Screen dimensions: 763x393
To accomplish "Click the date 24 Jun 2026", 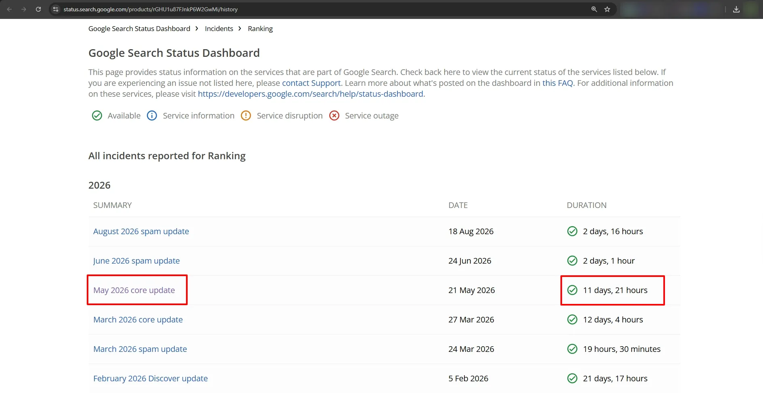I will point(470,261).
